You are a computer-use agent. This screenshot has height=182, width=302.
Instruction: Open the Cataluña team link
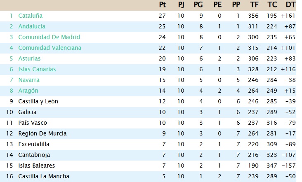[x=30, y=16]
